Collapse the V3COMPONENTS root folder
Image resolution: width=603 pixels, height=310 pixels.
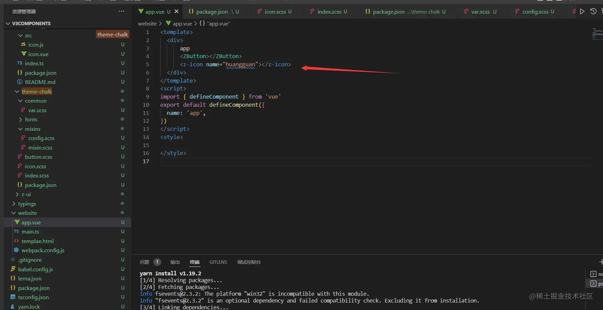(x=8, y=24)
